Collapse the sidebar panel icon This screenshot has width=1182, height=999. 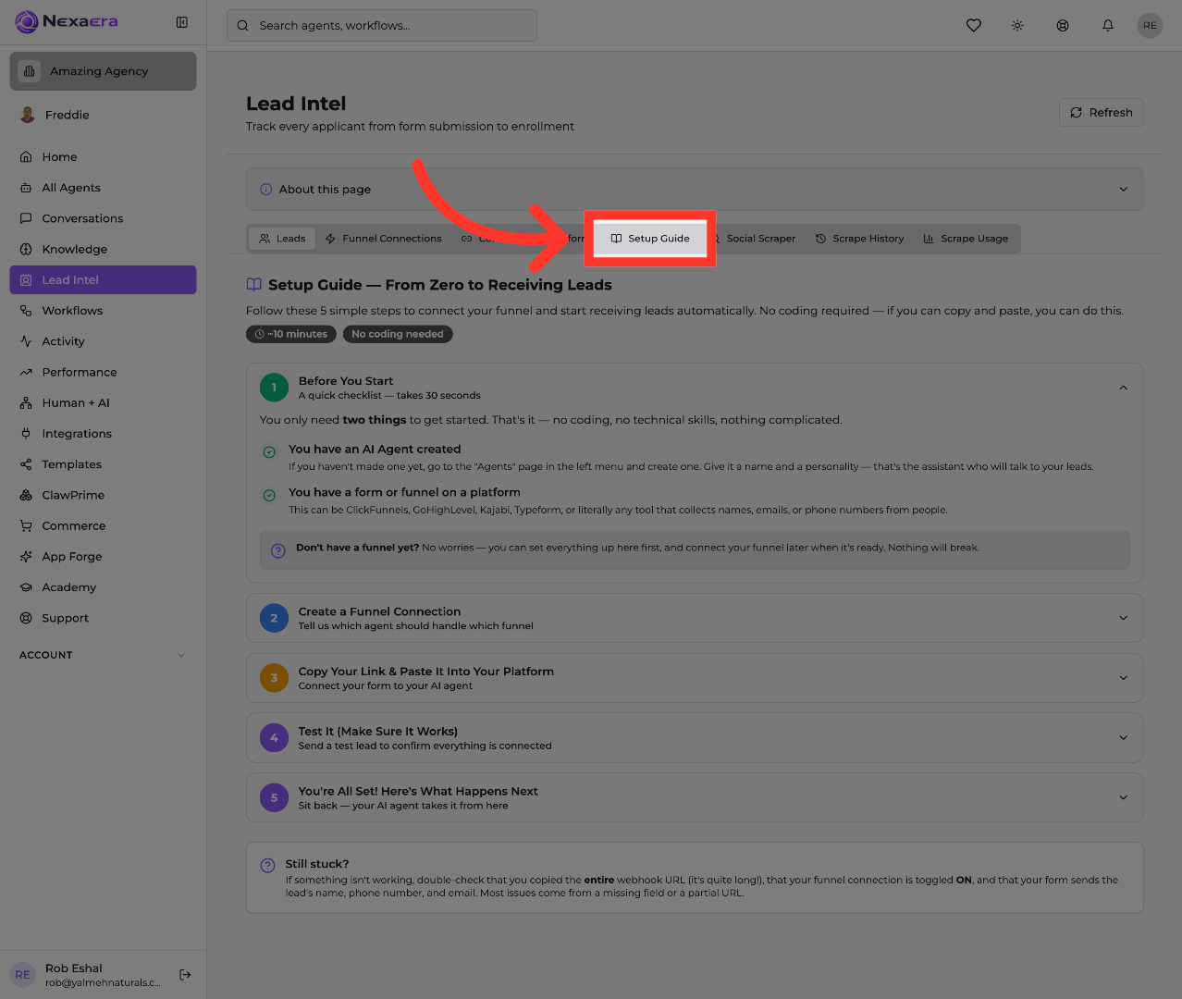tap(182, 22)
